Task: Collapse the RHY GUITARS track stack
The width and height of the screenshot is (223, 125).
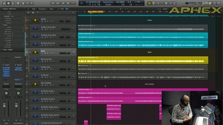Action: coord(30,84)
